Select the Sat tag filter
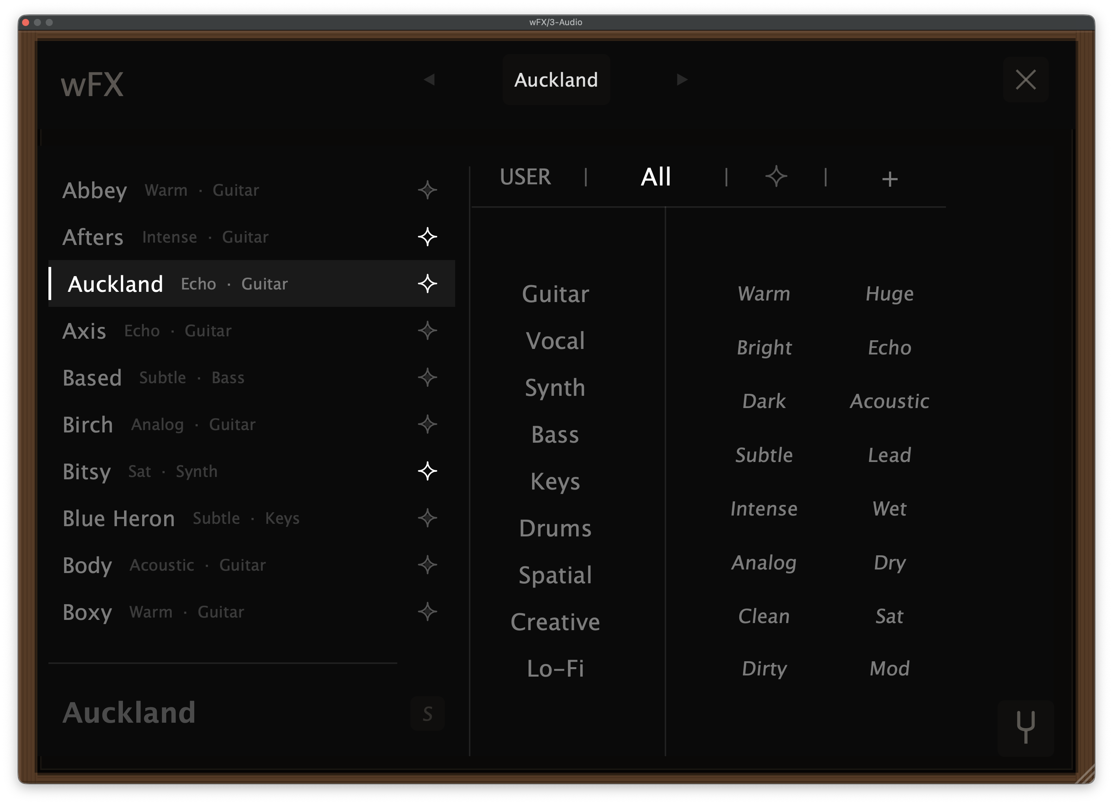Image resolution: width=1113 pixels, height=805 pixels. (x=890, y=616)
